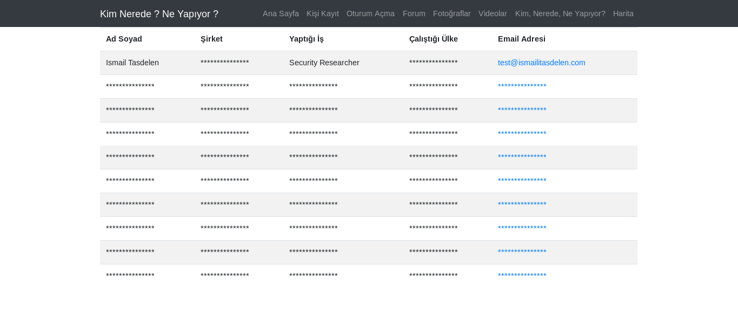Viewport: 738px width, 327px height.
Task: Open the Fotoğraflar menu item
Action: point(452,13)
